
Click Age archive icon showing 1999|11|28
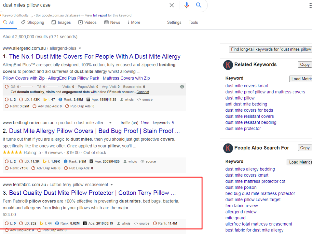[x=88, y=100]
